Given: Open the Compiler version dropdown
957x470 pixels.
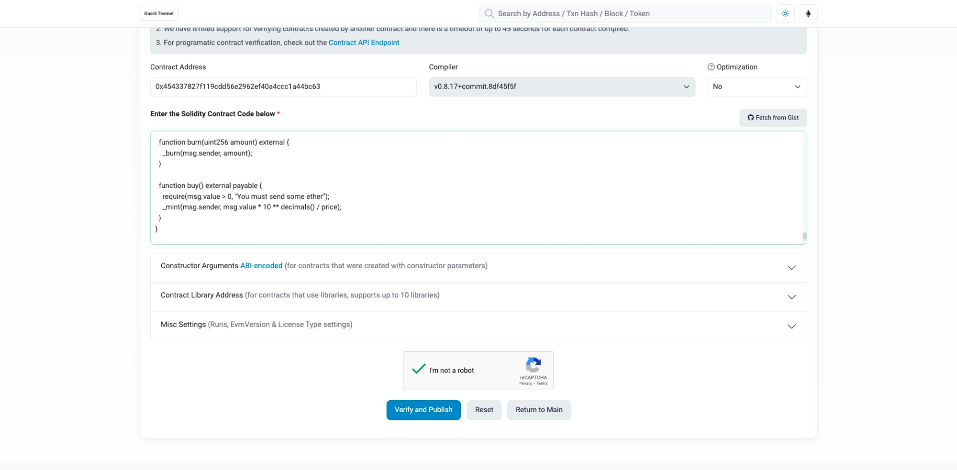Looking at the screenshot, I should 561,87.
